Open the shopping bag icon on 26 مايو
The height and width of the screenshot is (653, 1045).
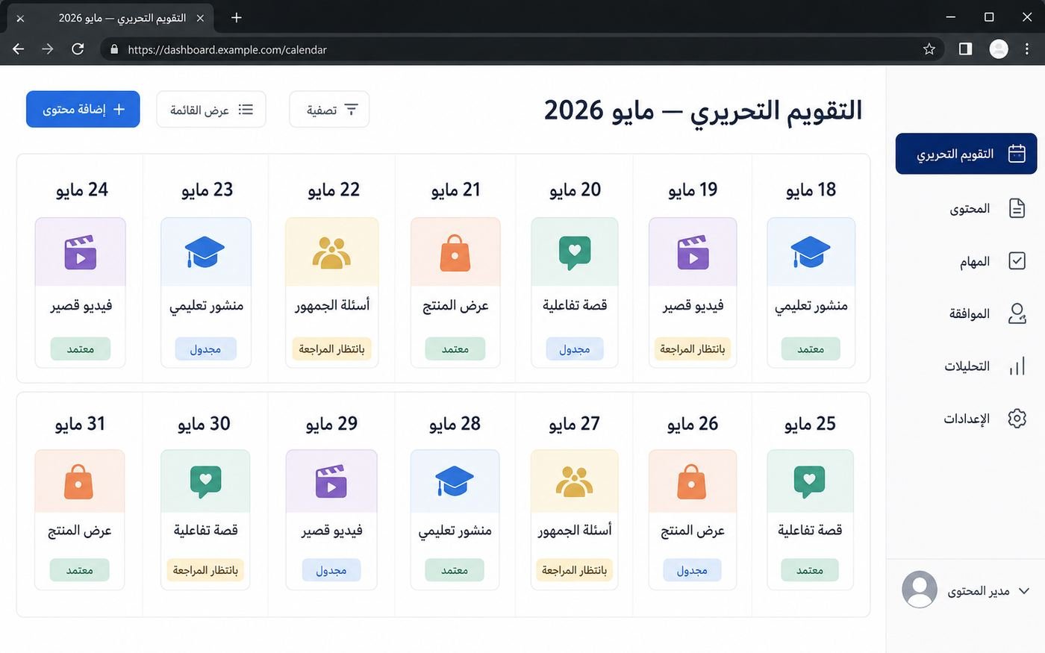pyautogui.click(x=692, y=481)
